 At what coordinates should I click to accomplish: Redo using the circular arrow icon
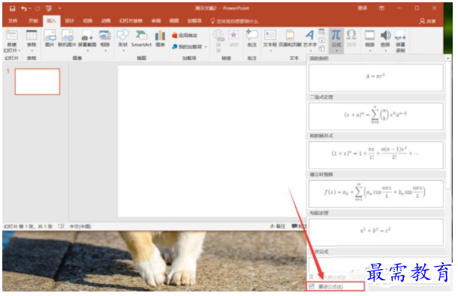38,8
